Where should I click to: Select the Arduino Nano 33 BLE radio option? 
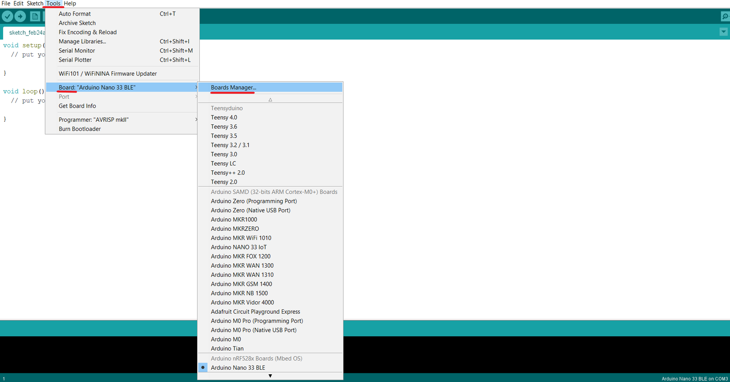pos(238,367)
